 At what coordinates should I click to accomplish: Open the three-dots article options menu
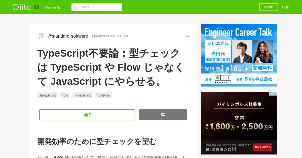pyautogui.click(x=187, y=36)
